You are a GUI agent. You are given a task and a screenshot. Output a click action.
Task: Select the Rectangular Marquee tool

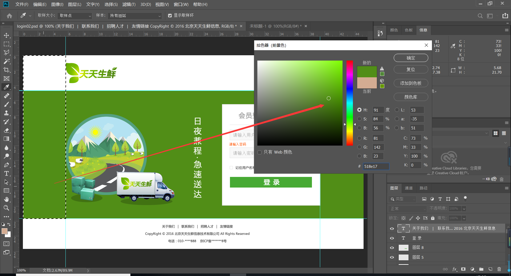tap(6, 44)
